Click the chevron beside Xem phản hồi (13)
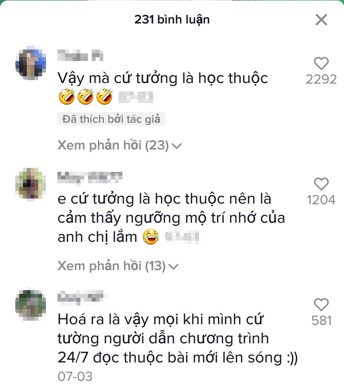Image resolution: width=344 pixels, height=390 pixels. coord(173,267)
